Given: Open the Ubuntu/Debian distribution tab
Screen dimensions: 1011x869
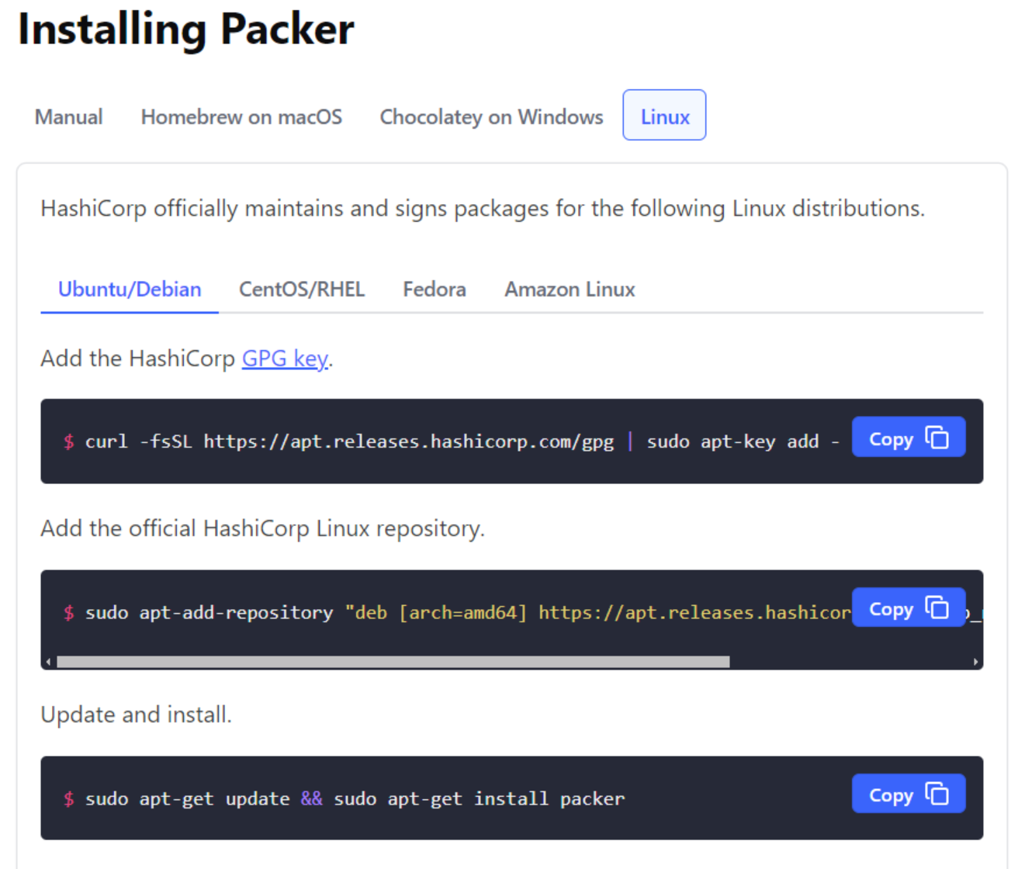Looking at the screenshot, I should [x=130, y=289].
